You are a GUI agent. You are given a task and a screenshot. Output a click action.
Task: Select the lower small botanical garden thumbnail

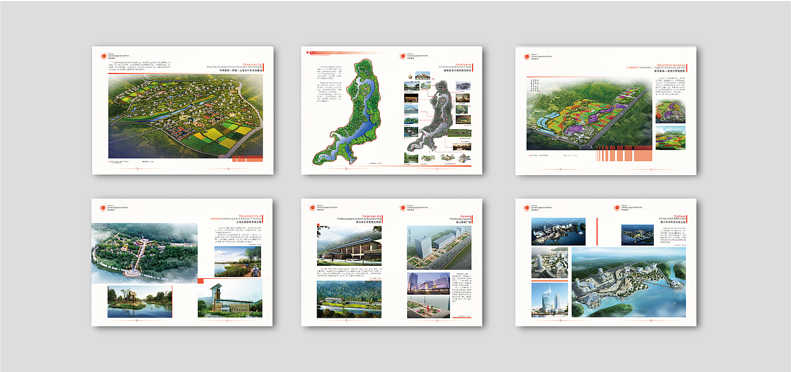pyautogui.click(x=670, y=138)
